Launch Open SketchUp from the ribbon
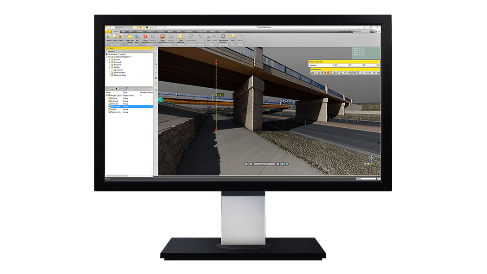The height and width of the screenshot is (274, 487). (145, 37)
